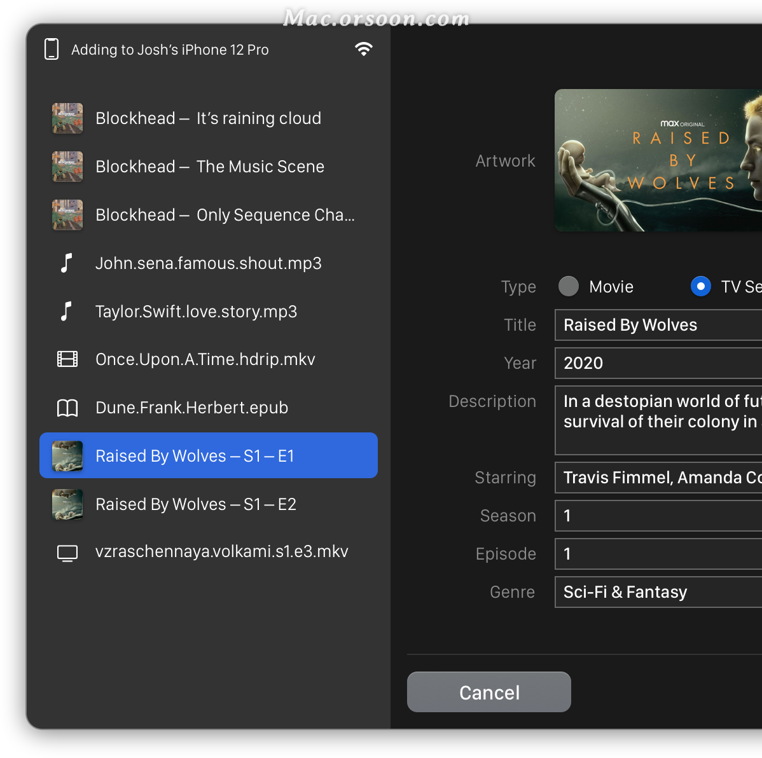Choose the TV Series type radio button

tap(701, 286)
